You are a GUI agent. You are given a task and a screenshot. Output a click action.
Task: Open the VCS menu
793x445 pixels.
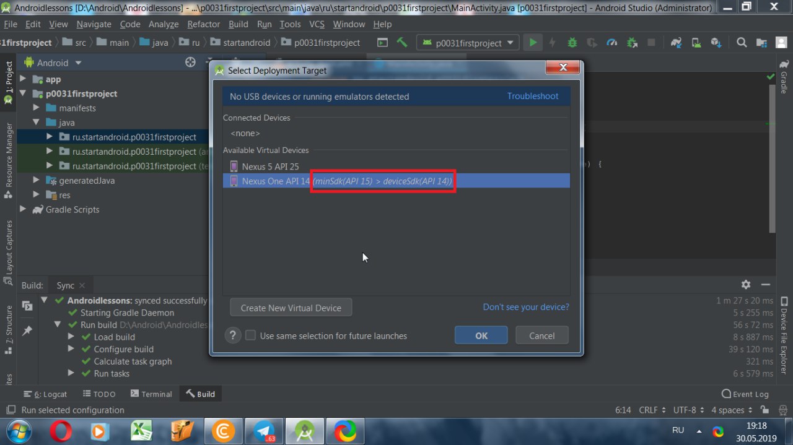tap(317, 24)
